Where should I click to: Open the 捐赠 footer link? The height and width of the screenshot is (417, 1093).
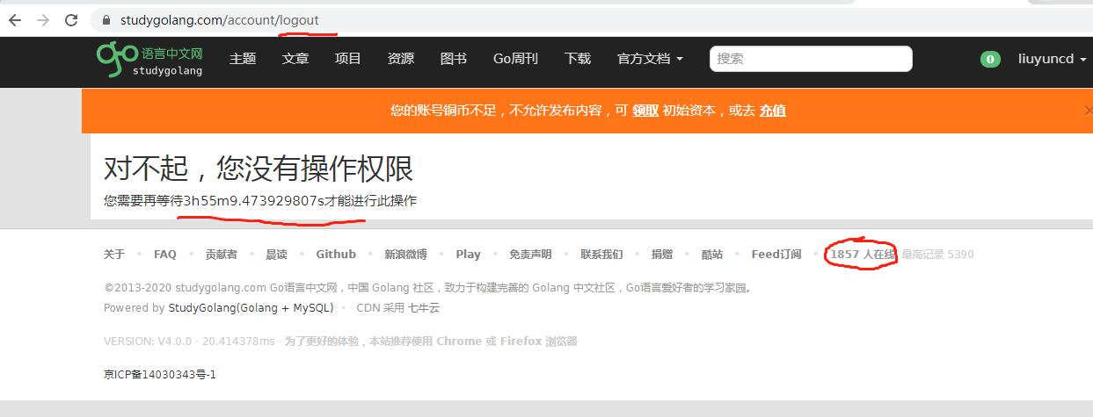662,255
